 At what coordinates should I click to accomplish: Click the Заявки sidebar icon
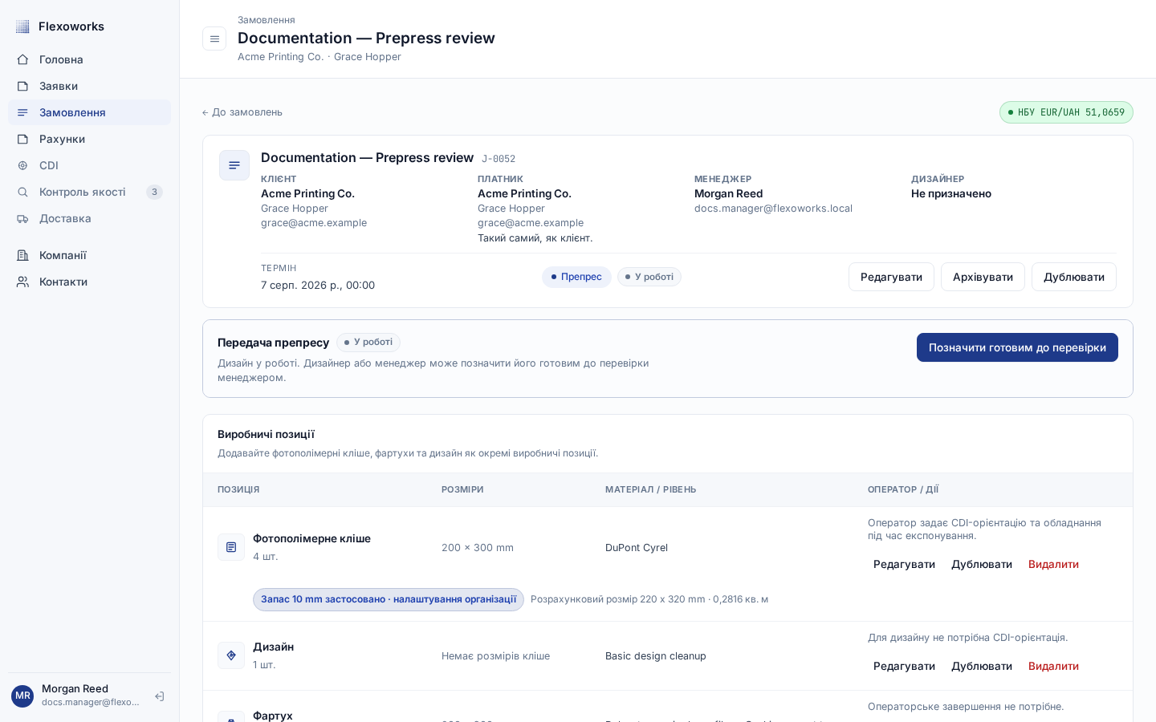(22, 86)
